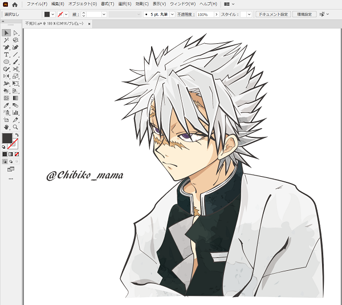Set paint type to Color
The image size is (342, 305).
click(5, 154)
